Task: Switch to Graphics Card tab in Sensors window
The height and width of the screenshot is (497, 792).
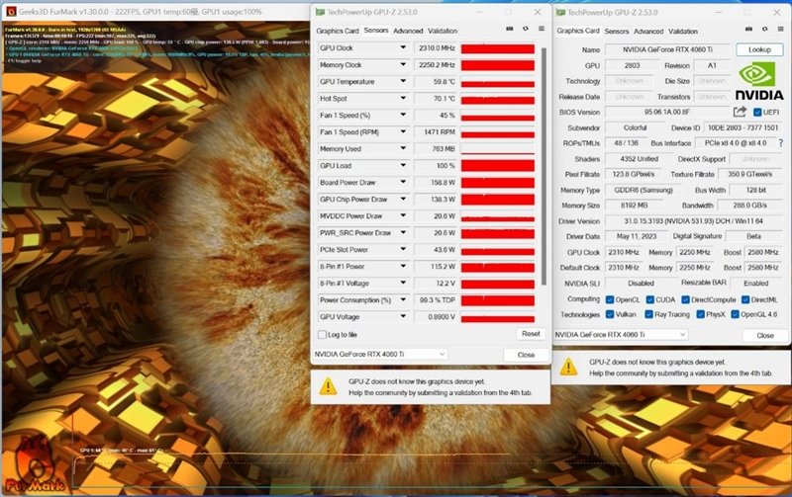Action: 338,31
